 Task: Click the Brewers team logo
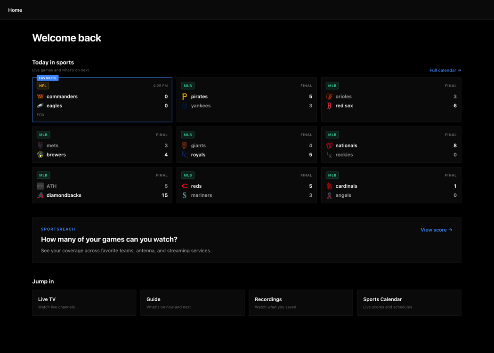[x=40, y=155]
